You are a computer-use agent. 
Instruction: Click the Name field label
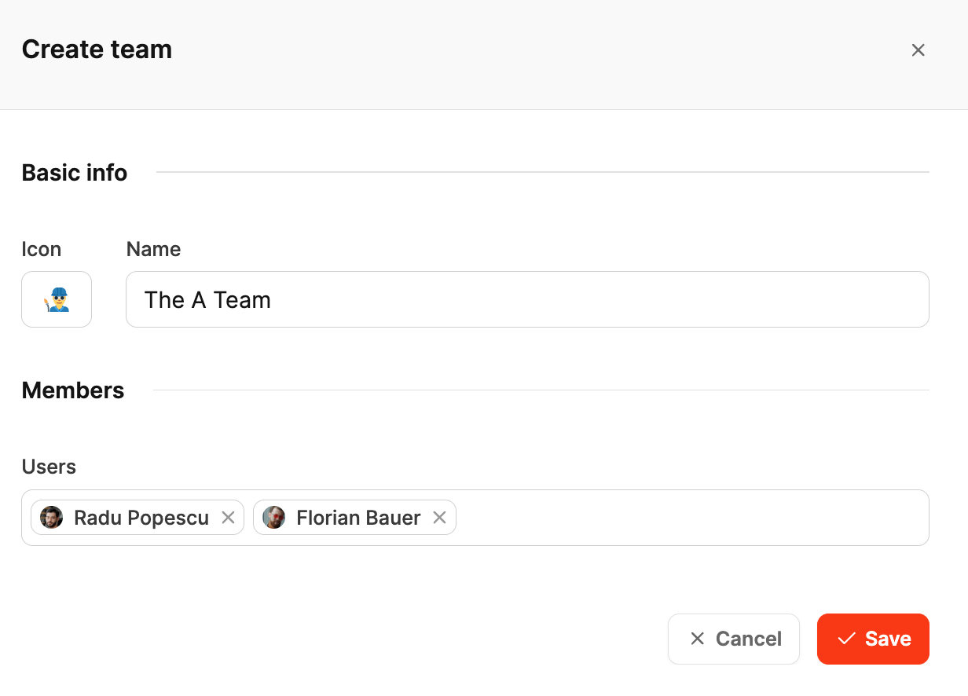[153, 249]
